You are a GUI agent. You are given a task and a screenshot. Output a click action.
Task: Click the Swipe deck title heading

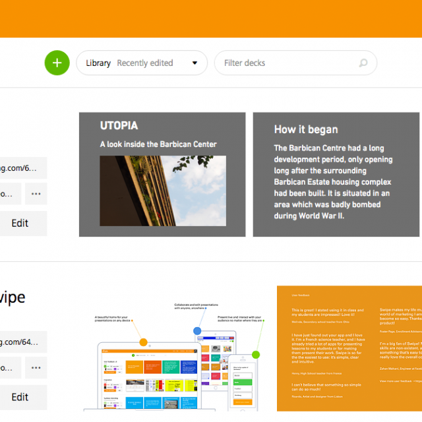12,297
